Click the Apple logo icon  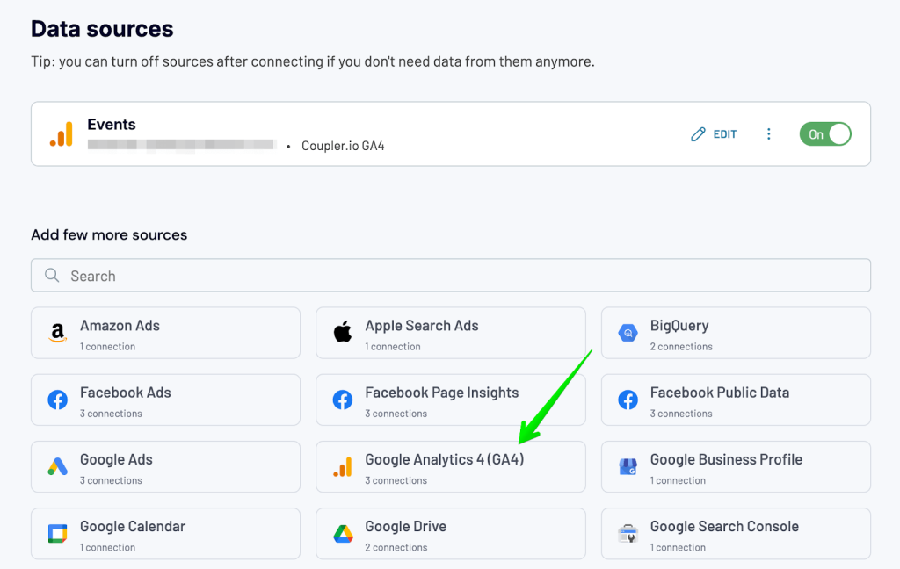pos(343,332)
